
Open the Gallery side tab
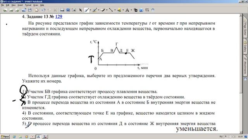click(245, 46)
